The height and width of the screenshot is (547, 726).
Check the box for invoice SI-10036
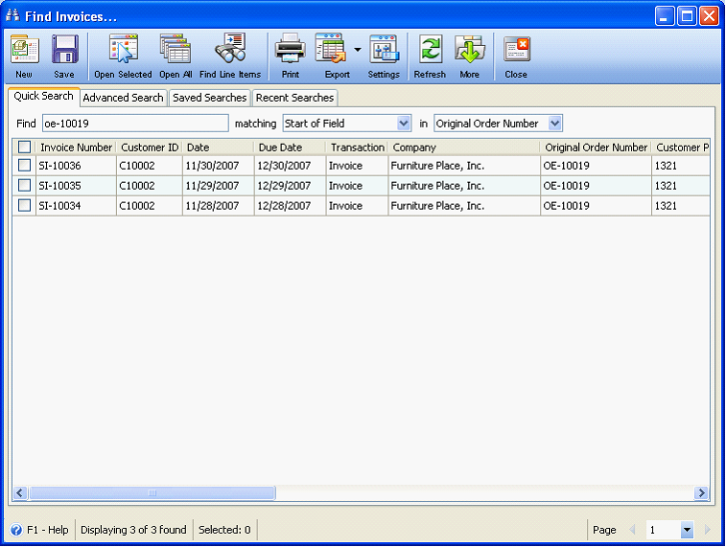pos(25,165)
